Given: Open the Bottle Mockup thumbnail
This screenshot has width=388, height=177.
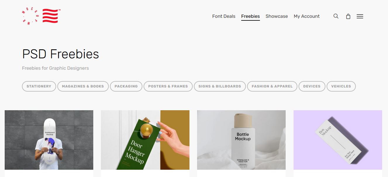Looking at the screenshot, I should [241, 140].
